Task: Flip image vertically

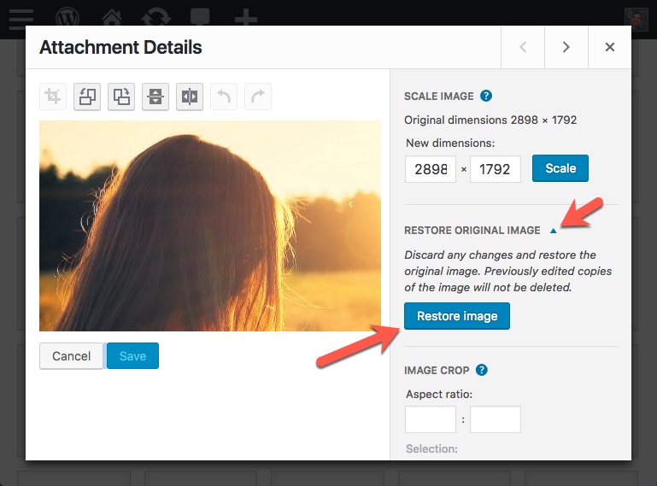Action: [155, 97]
